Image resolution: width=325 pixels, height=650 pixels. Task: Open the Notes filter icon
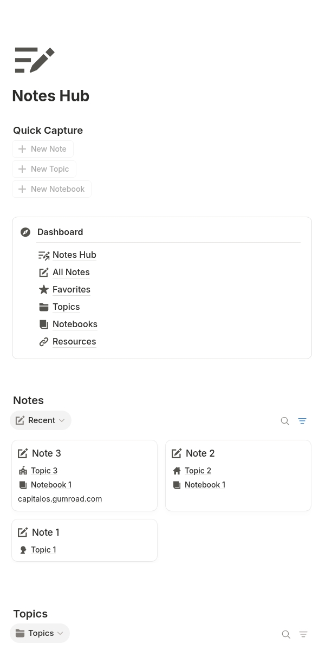click(302, 421)
